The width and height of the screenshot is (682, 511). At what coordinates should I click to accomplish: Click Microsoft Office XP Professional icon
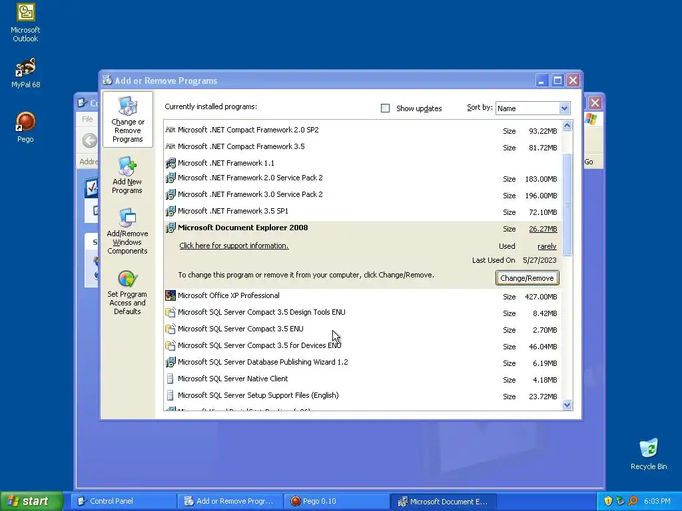point(170,295)
